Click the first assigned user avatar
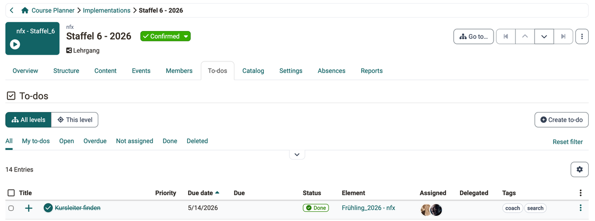The width and height of the screenshot is (595, 221). [426, 210]
